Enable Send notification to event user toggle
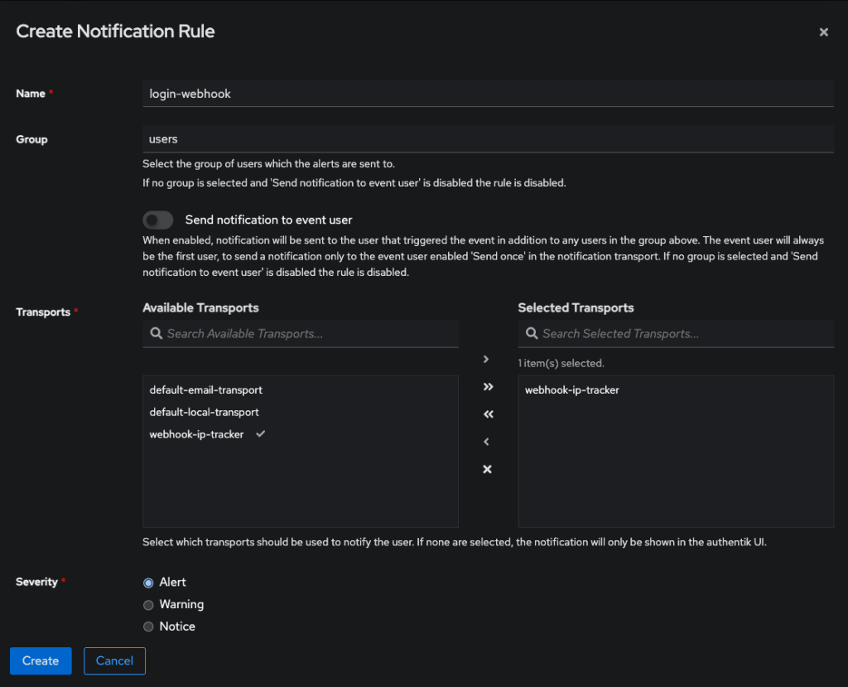The width and height of the screenshot is (848, 687). [x=158, y=220]
